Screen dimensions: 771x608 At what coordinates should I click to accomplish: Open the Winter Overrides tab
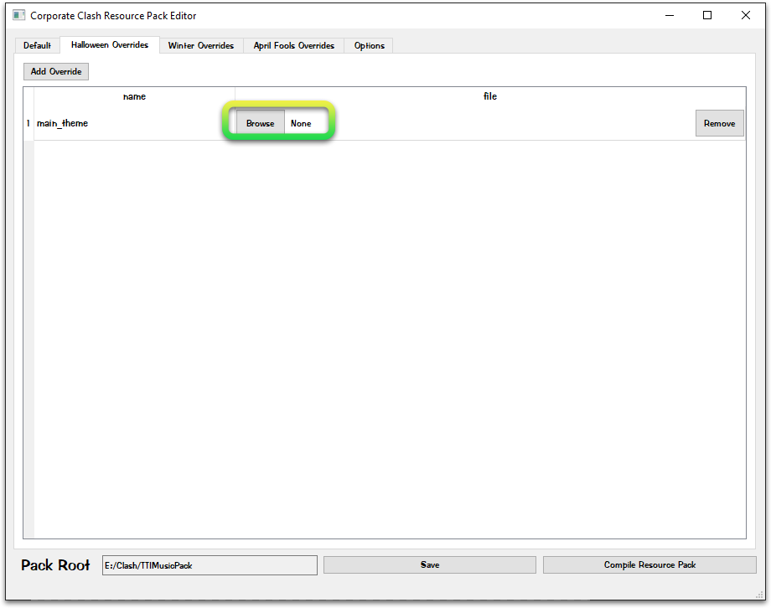201,45
